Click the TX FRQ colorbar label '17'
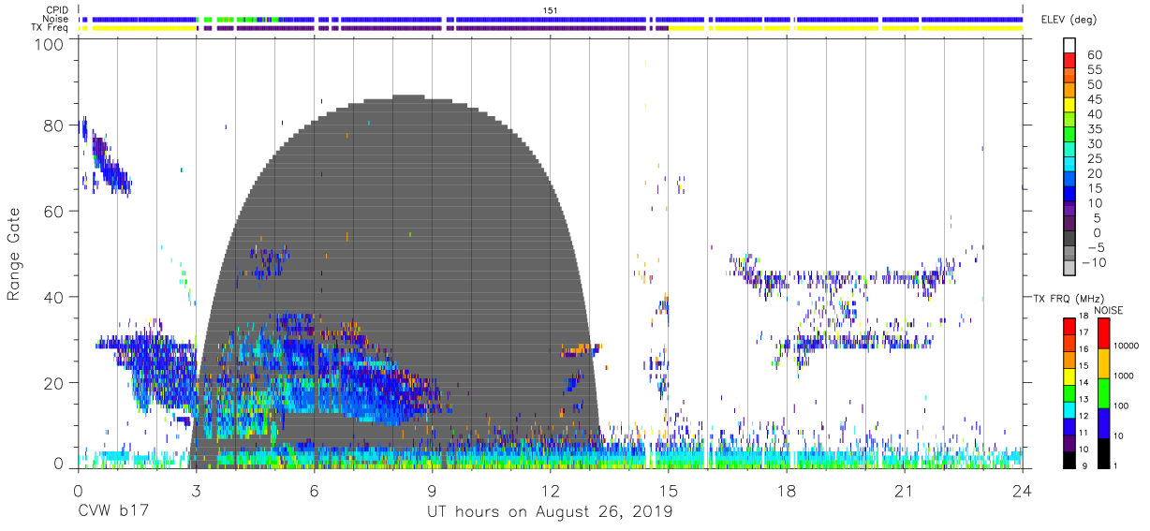1150x531 pixels. (1084, 332)
